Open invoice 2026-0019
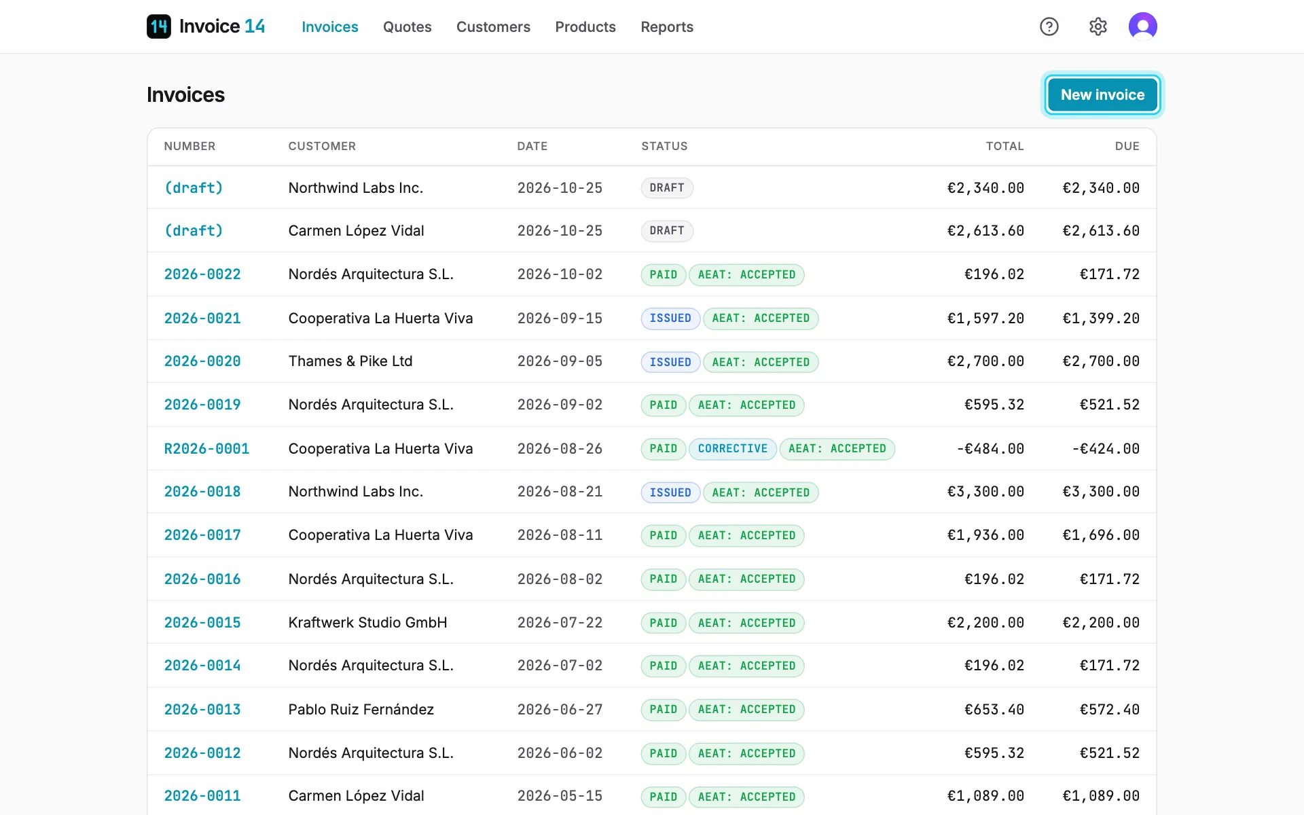 202,405
